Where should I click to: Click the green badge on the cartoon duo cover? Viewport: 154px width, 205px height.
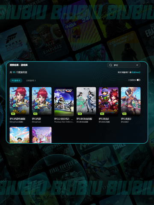(102, 114)
